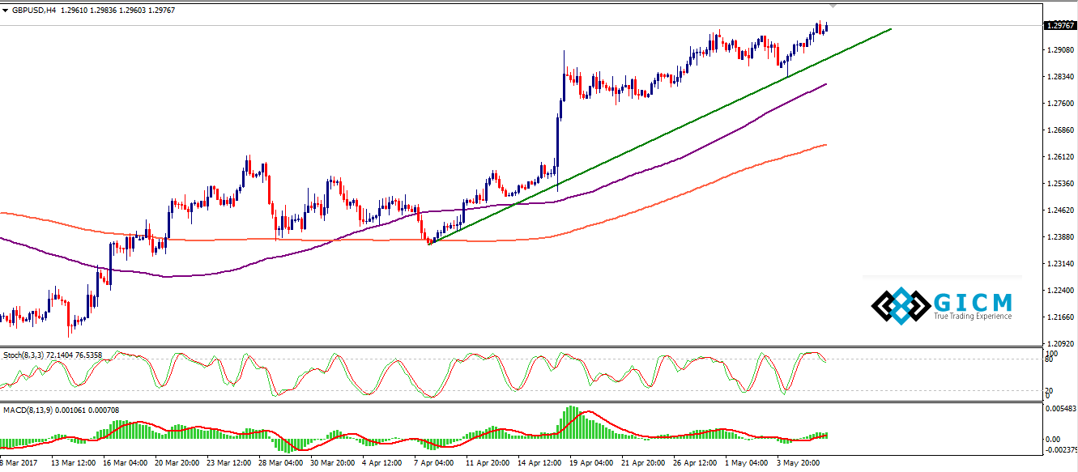1078x472 pixels.
Task: Click the 1.23880 price axis label
Action: tap(1060, 237)
